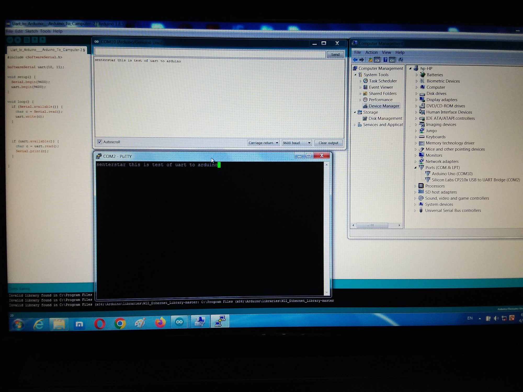
Task: Open Paint from the taskbar
Action: 140,323
